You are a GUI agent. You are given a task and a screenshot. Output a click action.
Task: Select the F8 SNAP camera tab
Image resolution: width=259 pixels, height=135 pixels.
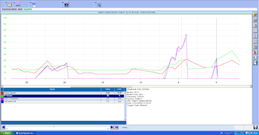[65, 5]
